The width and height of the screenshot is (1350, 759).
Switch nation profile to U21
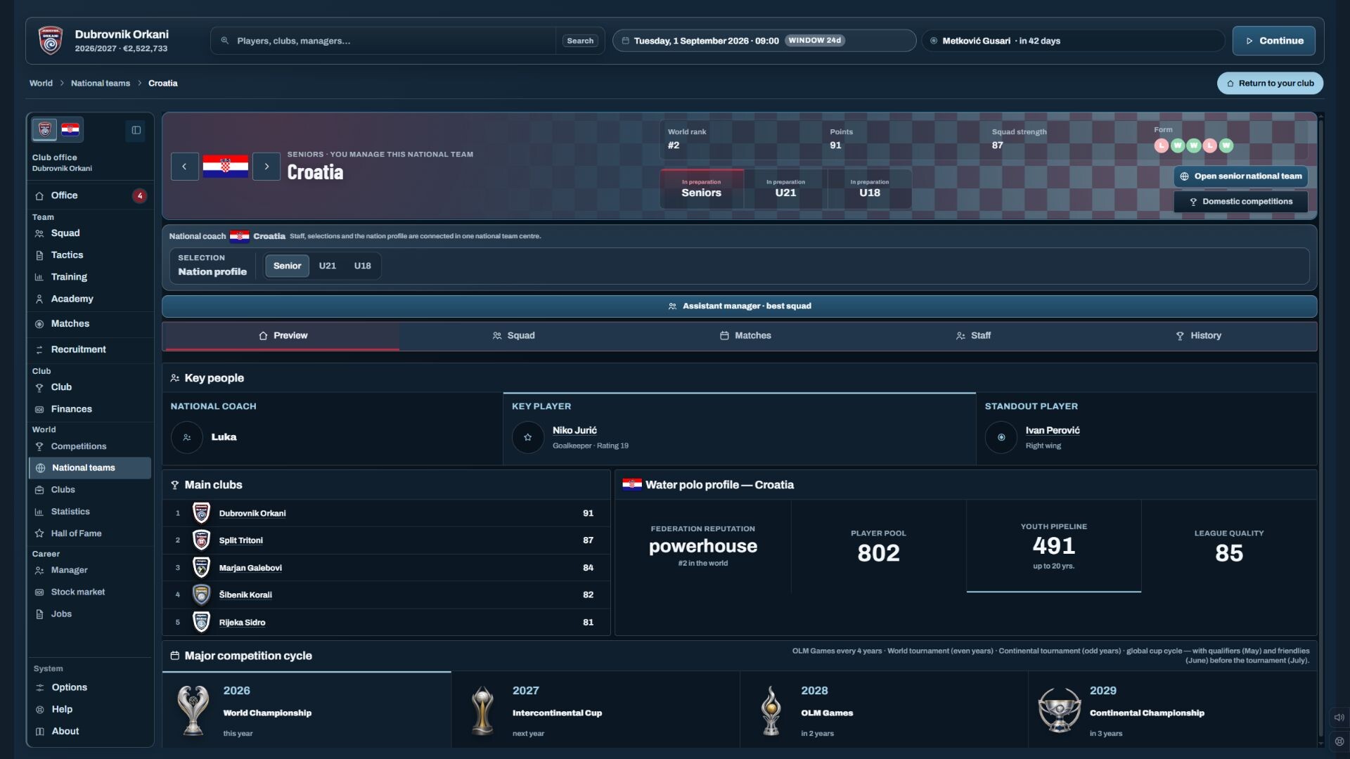(x=327, y=266)
